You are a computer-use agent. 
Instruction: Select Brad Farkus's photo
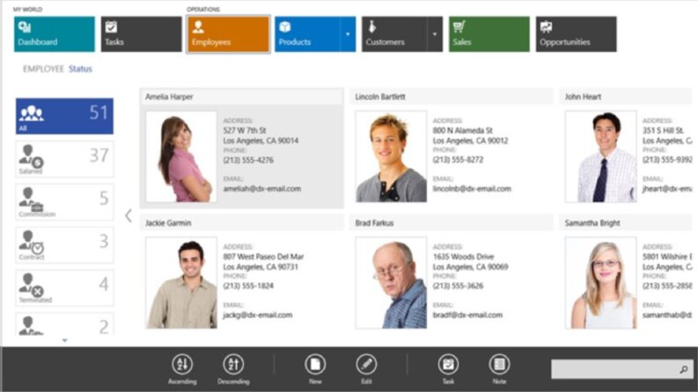point(391,283)
